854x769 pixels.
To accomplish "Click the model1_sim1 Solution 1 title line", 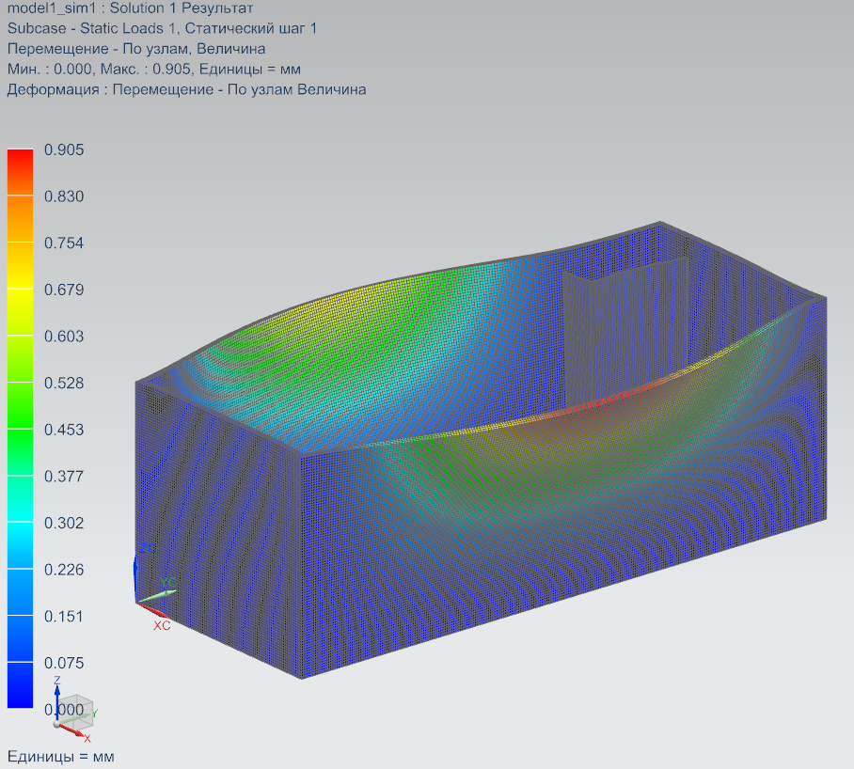I will 130,9.
